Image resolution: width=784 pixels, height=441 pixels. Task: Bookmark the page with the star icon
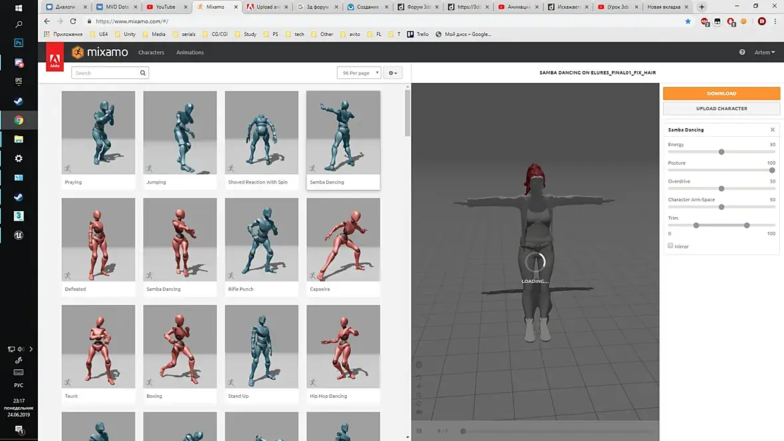[x=688, y=21]
